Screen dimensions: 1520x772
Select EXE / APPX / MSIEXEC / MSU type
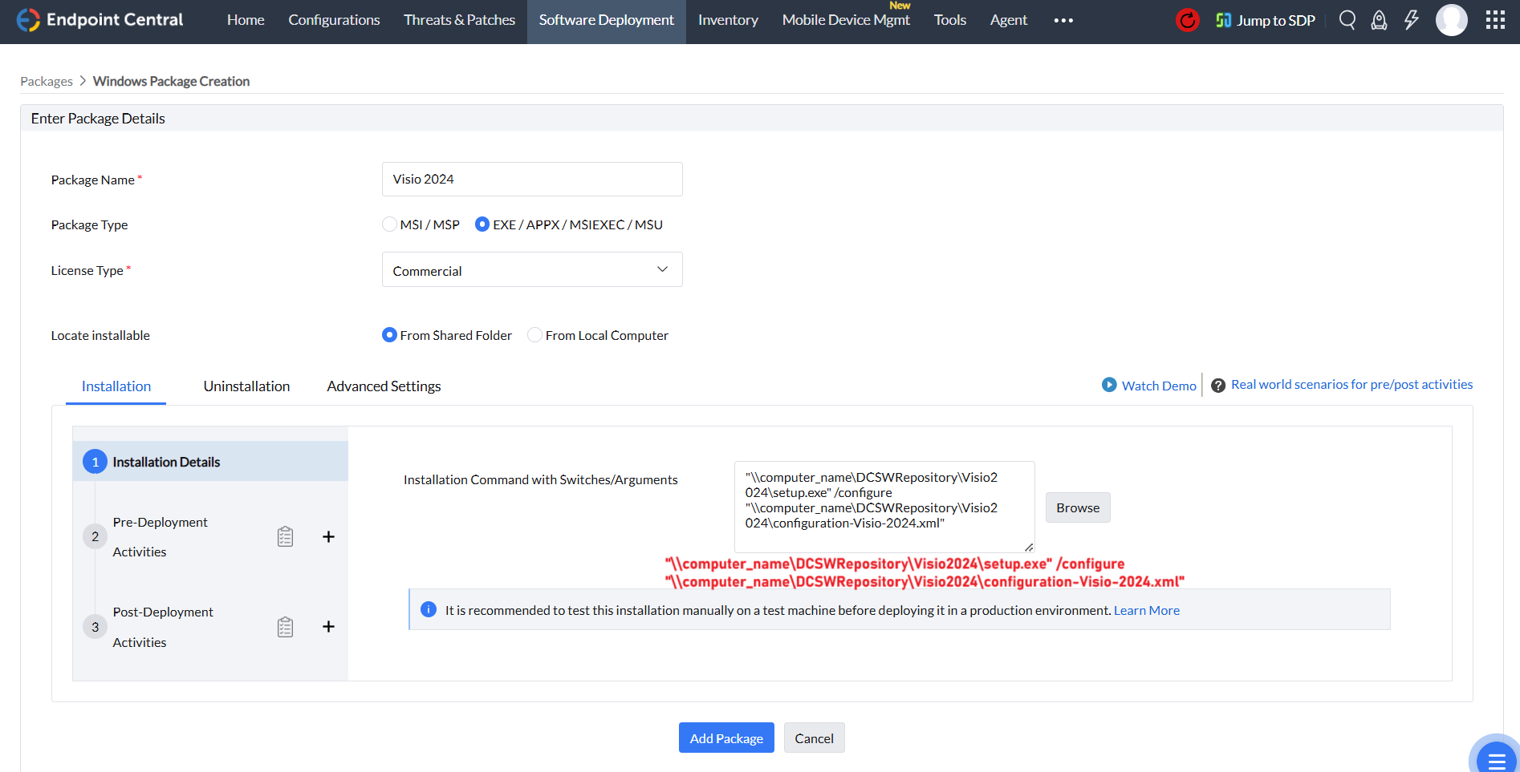pos(482,224)
